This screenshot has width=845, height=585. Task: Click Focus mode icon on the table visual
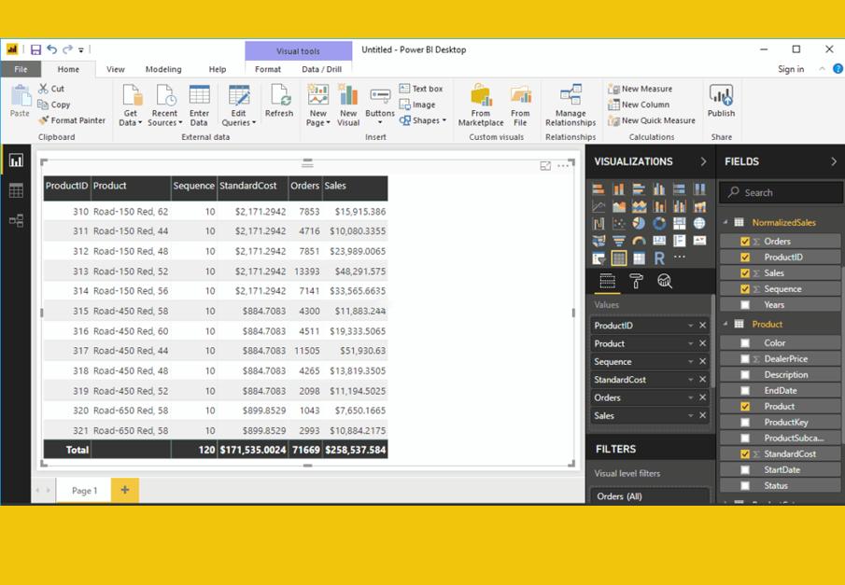coord(545,165)
